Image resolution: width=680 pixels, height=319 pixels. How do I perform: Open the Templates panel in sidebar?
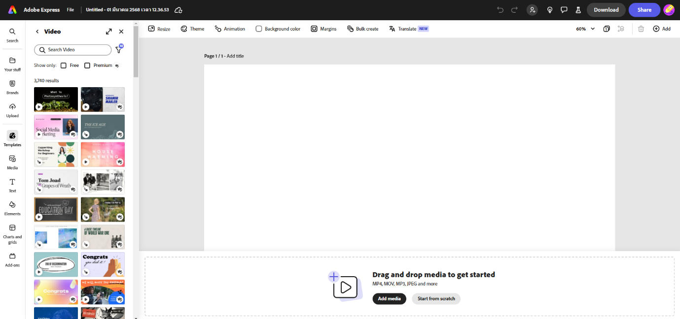(x=12, y=136)
